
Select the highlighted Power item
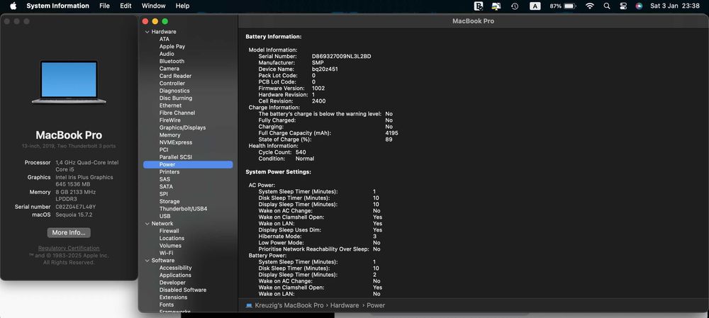point(188,165)
